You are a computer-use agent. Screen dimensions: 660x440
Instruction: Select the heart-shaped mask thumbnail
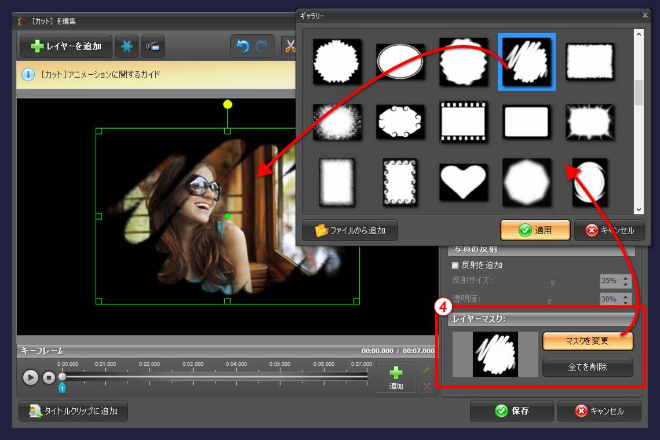tap(462, 181)
